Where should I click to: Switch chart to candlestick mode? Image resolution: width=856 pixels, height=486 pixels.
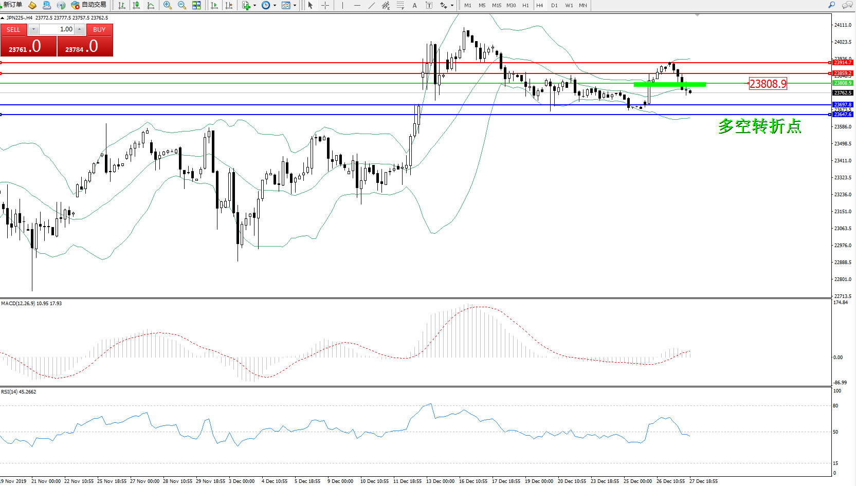[136, 5]
